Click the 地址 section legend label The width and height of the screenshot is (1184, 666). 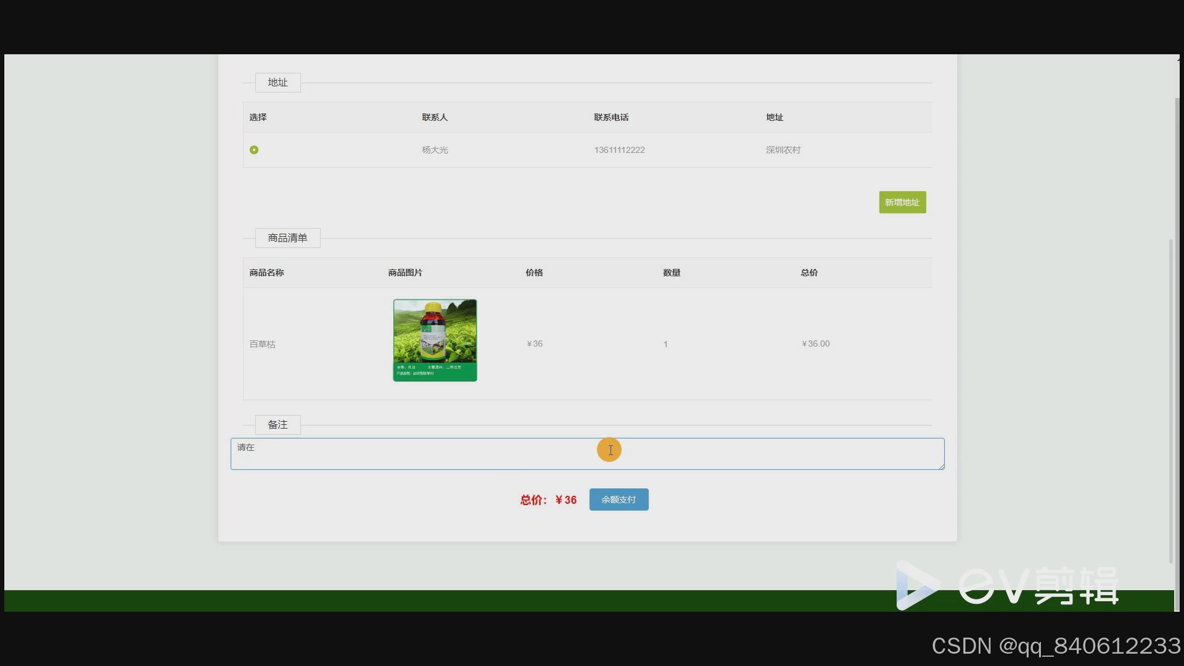[x=277, y=83]
